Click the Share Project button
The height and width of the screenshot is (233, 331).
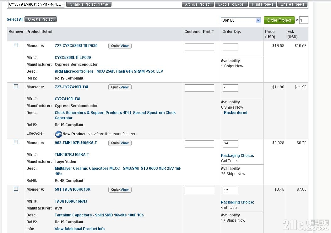tap(292, 4)
